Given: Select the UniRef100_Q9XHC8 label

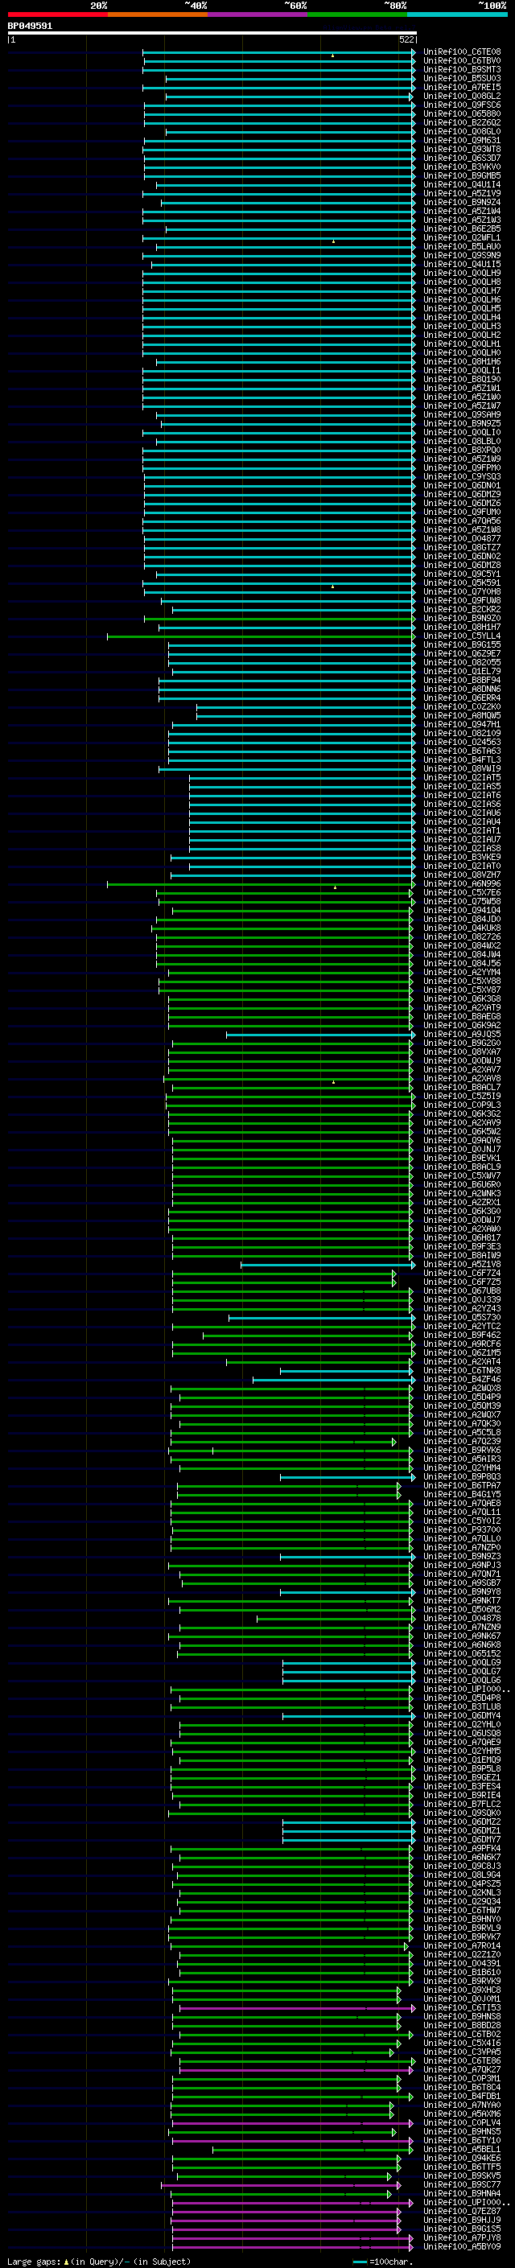Looking at the screenshot, I should point(461,1990).
